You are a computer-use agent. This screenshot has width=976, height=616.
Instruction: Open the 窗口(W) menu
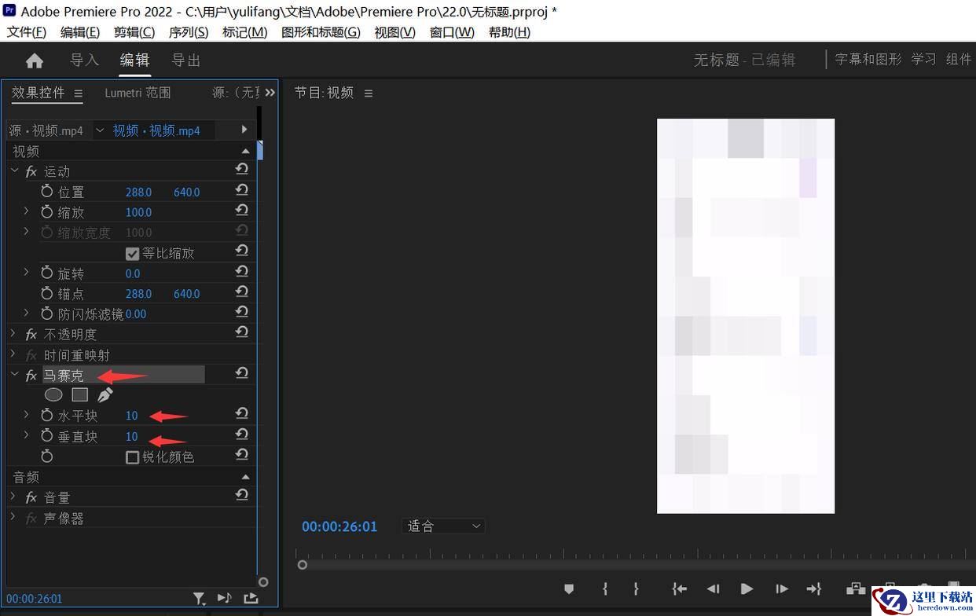tap(452, 32)
